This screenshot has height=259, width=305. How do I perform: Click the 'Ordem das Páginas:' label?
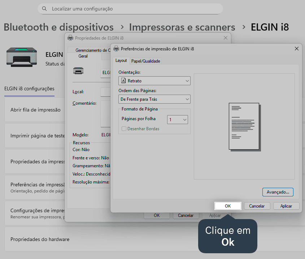point(137,91)
